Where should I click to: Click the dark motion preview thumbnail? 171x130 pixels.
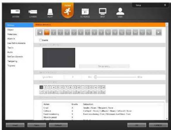59,58
